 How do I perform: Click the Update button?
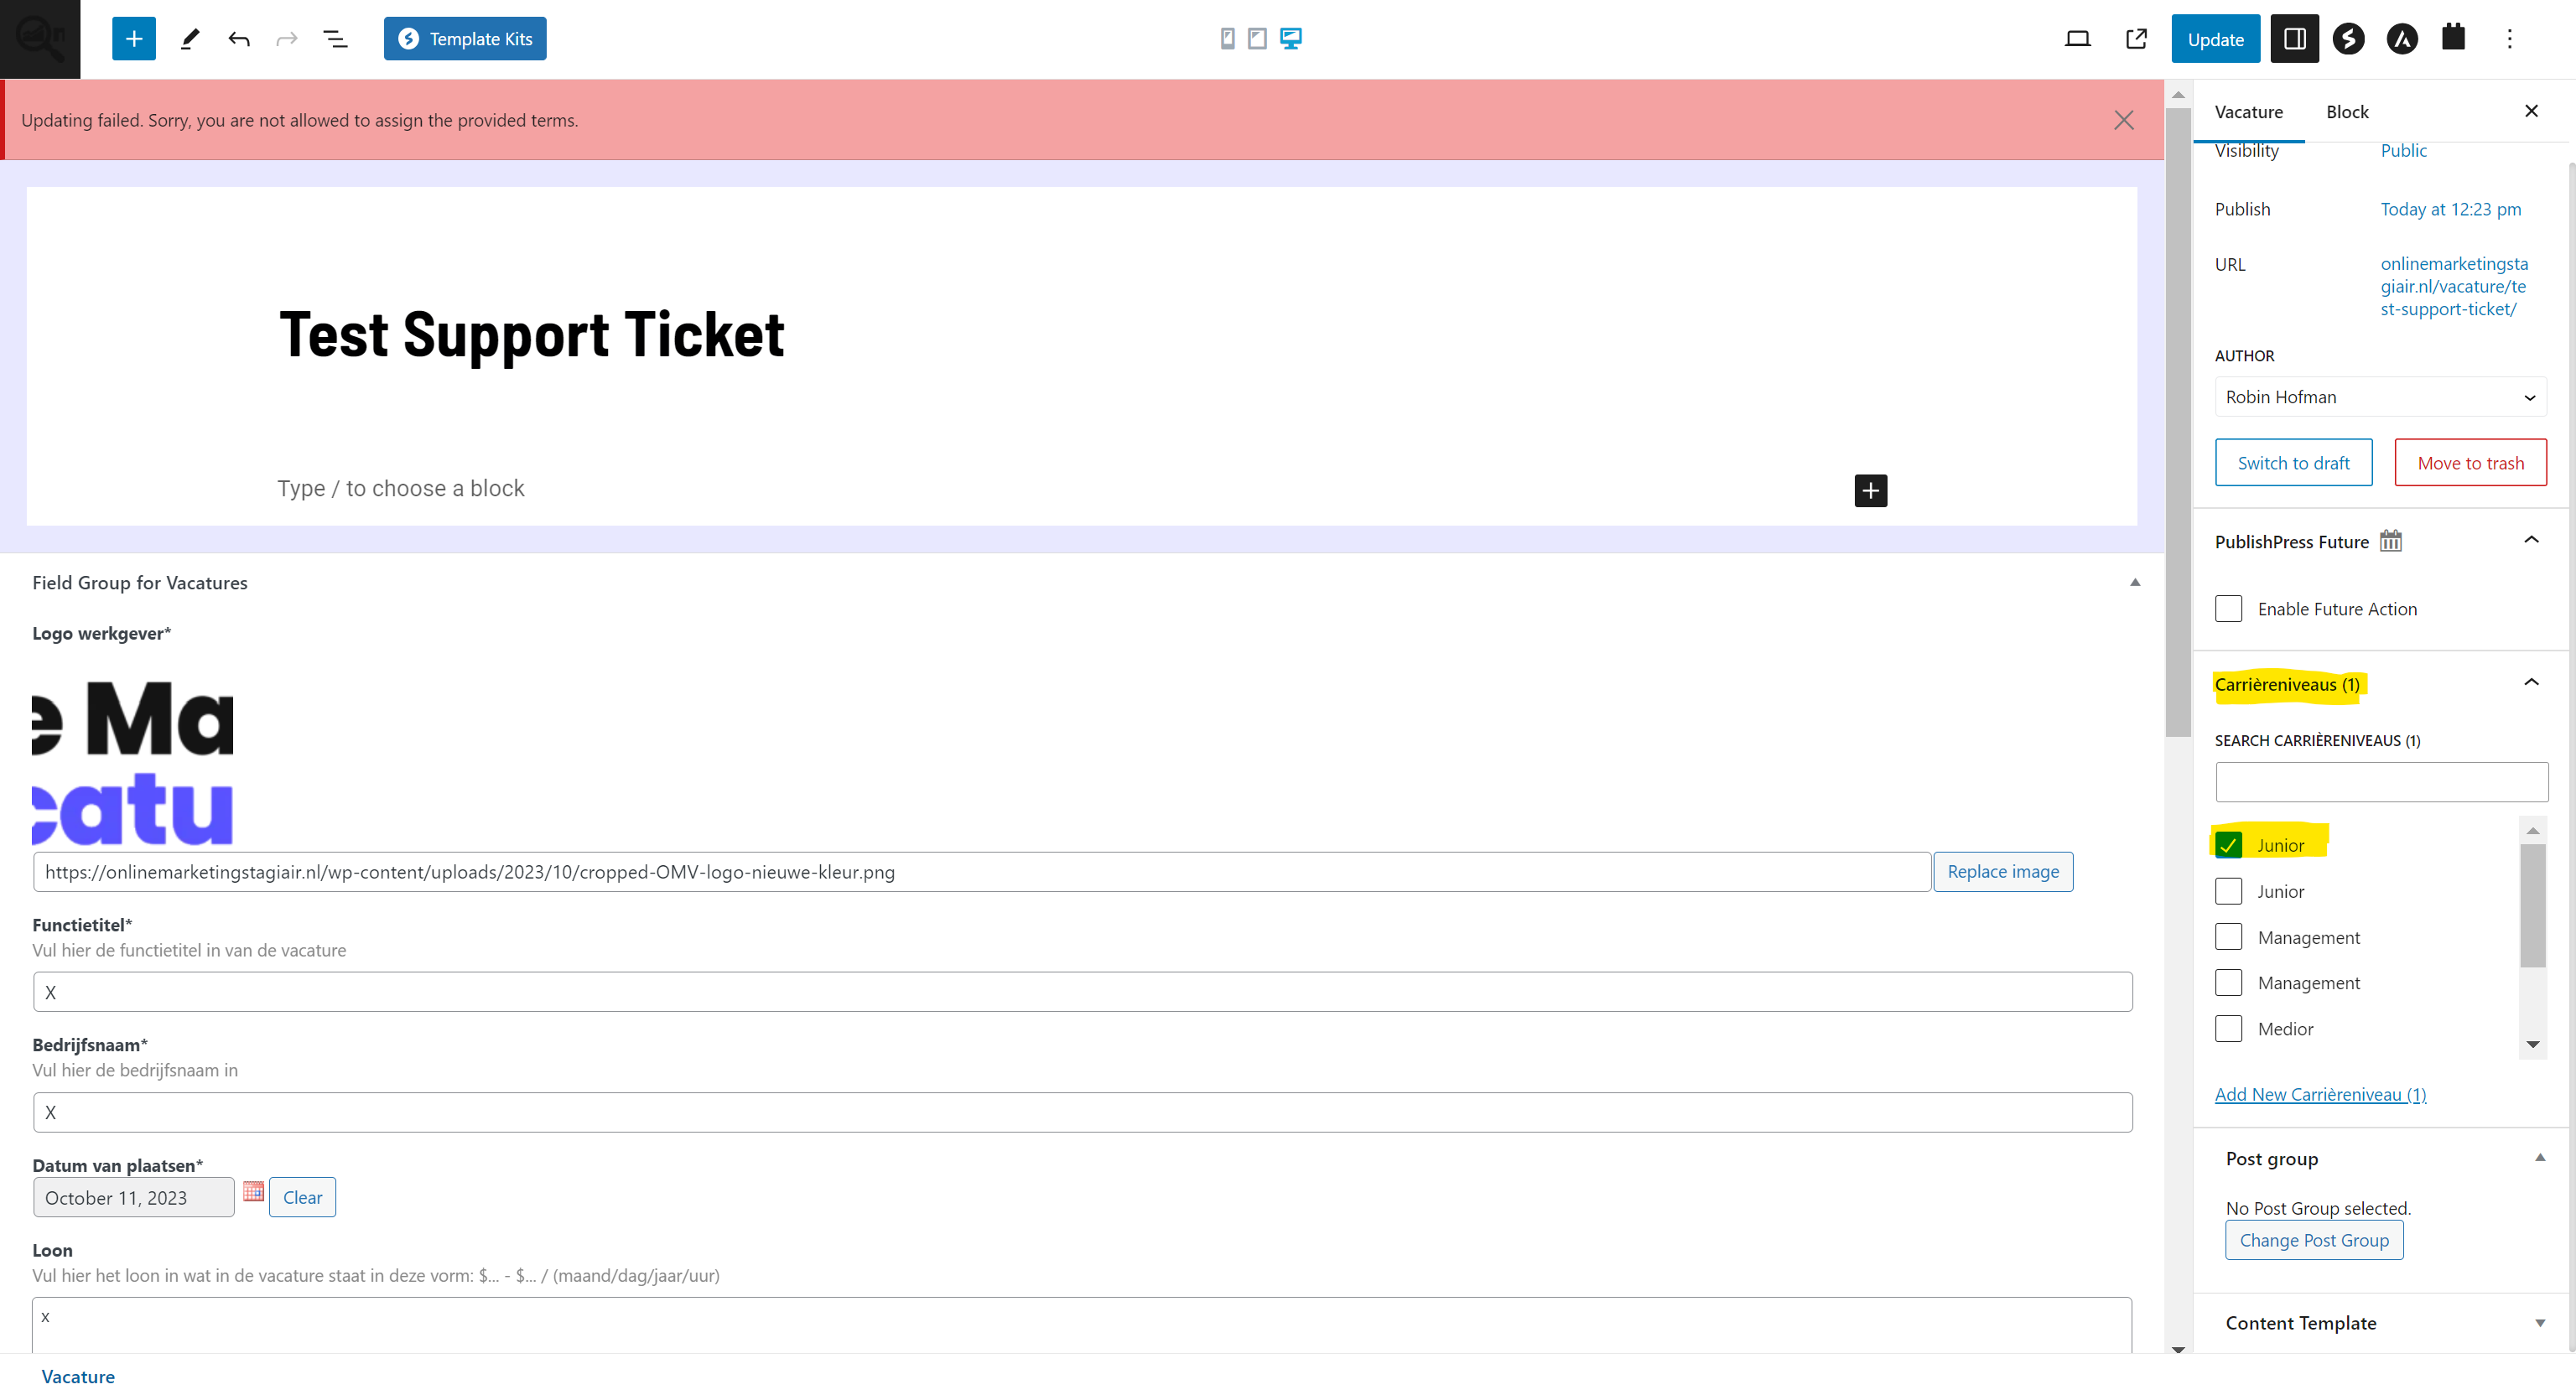tap(2215, 39)
